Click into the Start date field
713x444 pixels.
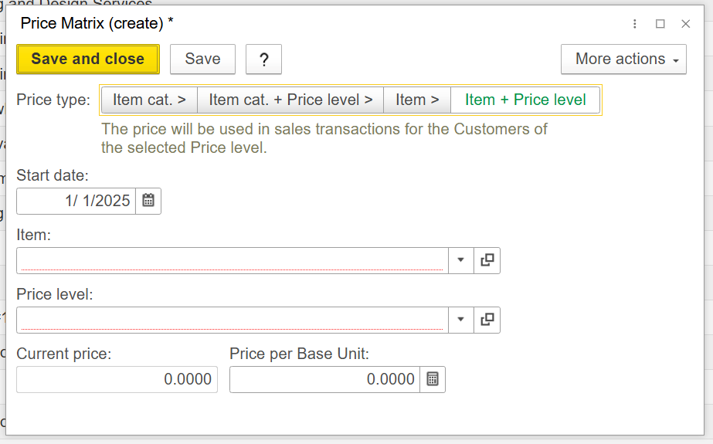[76, 201]
